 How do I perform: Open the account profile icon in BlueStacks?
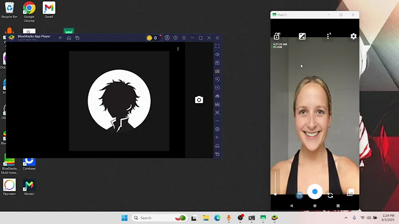167,38
